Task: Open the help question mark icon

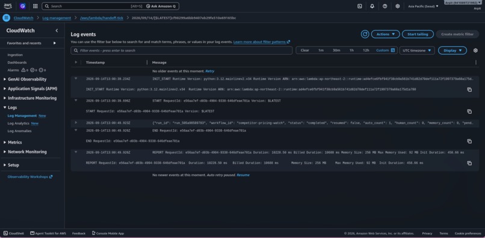Action: [385, 6]
